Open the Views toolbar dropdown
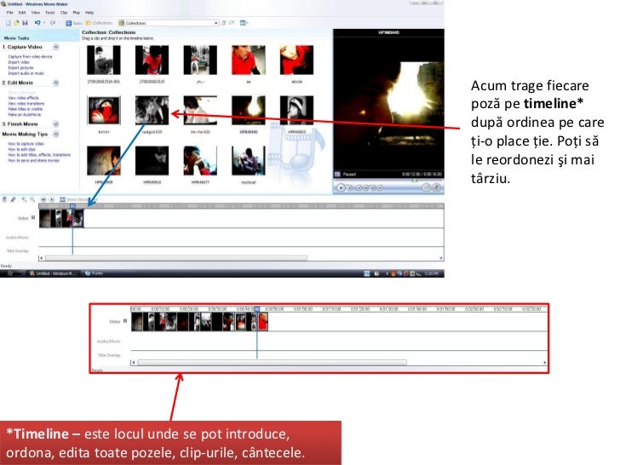This screenshot has width=620, height=465. pos(244,23)
